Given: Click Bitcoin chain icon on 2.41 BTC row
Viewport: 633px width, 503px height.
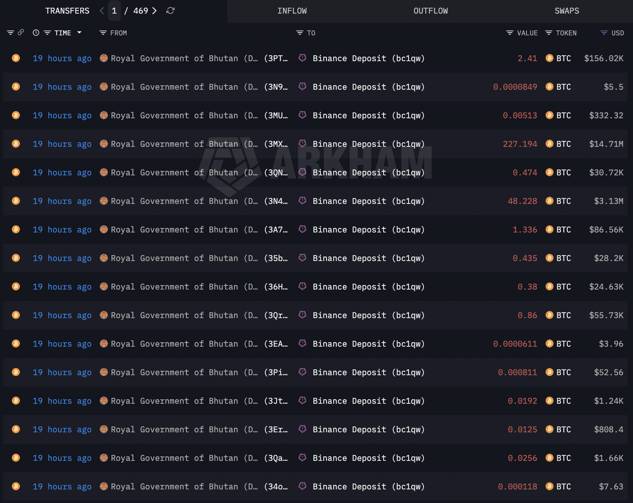Looking at the screenshot, I should (16, 58).
